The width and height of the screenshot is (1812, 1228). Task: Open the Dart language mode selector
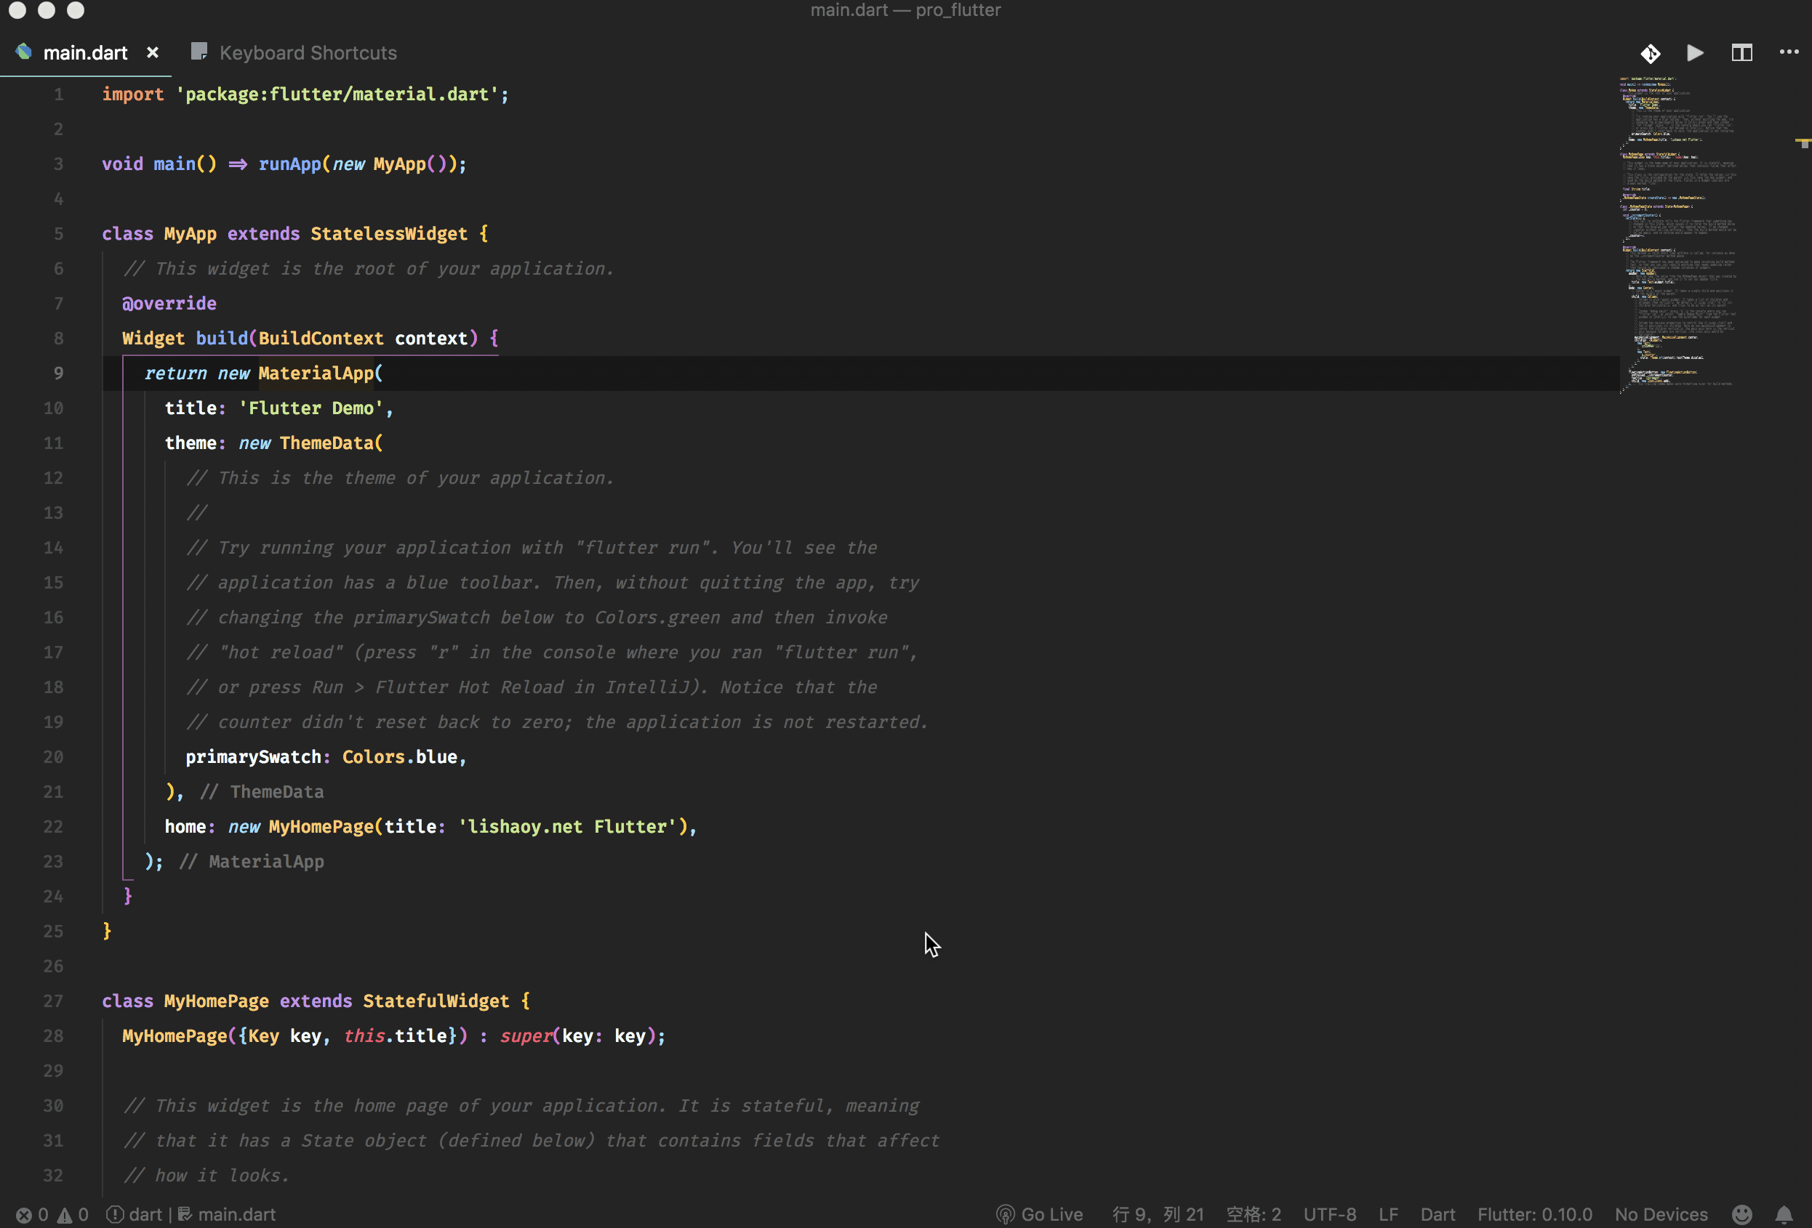pyautogui.click(x=1437, y=1215)
